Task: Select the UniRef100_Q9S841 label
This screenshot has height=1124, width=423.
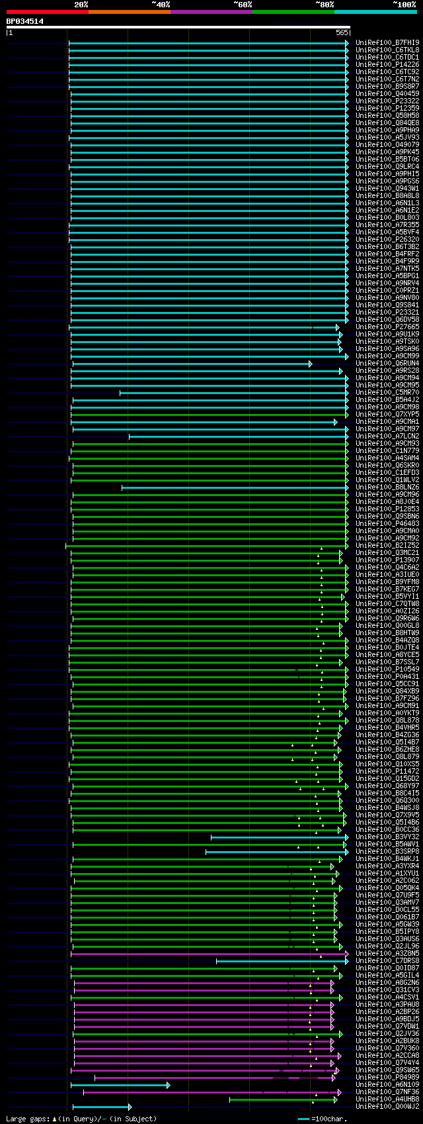Action: pyautogui.click(x=387, y=305)
